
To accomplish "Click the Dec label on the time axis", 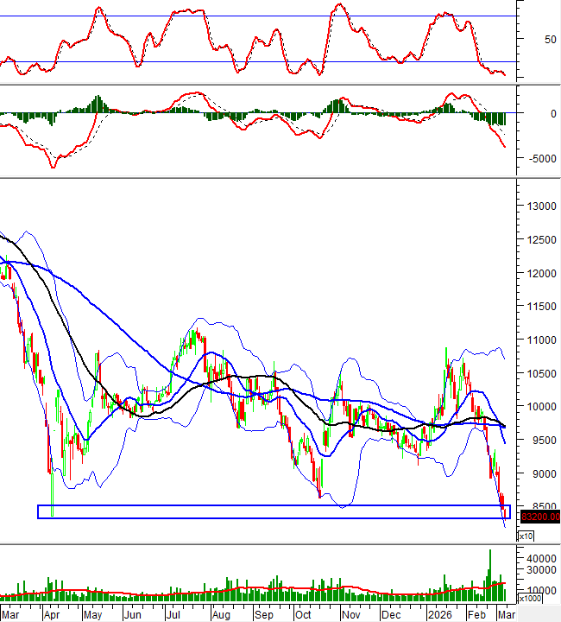I will (x=391, y=613).
